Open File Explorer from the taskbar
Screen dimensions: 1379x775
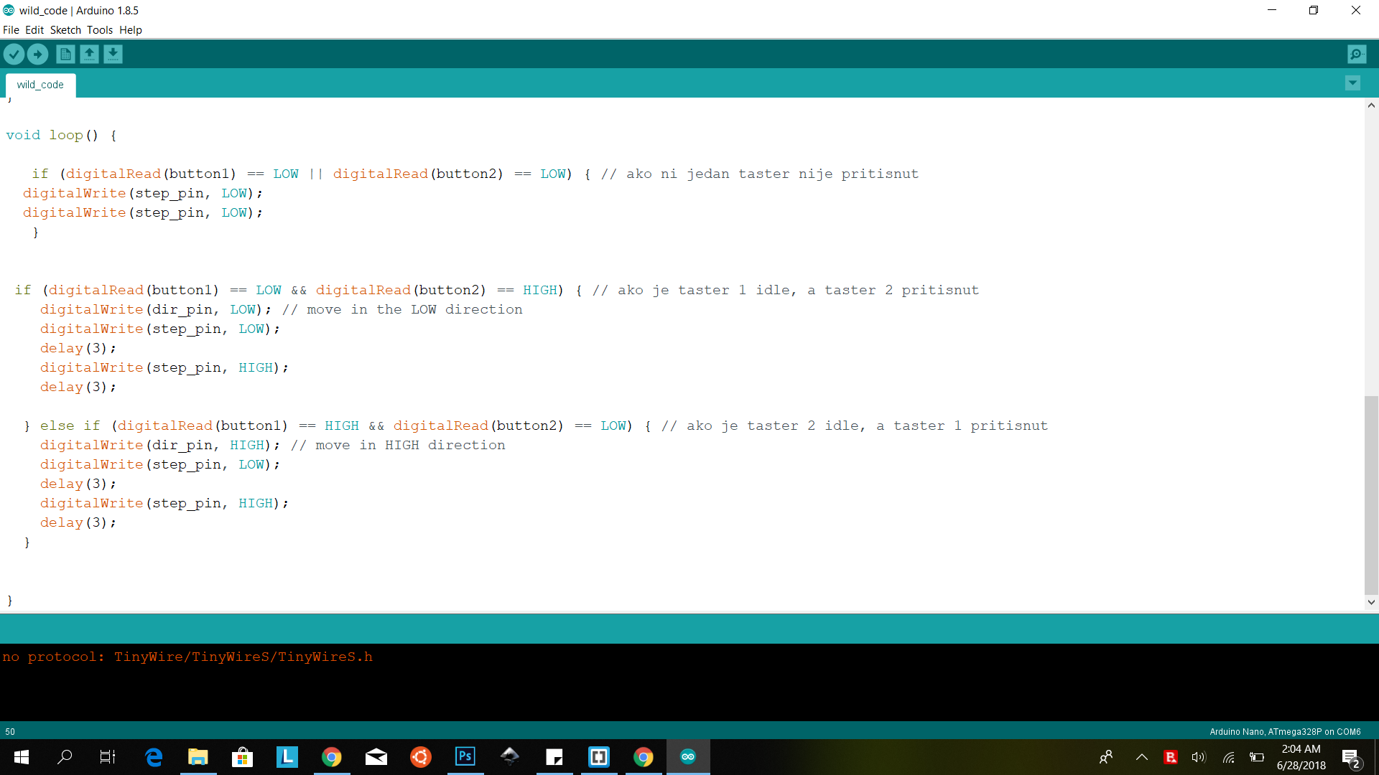click(x=198, y=756)
